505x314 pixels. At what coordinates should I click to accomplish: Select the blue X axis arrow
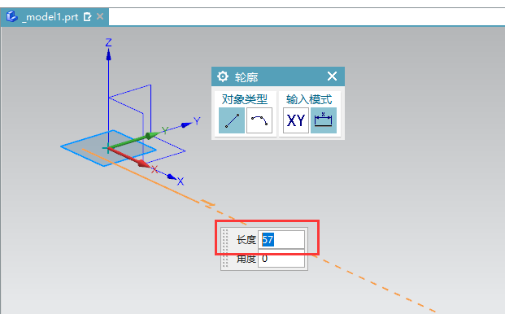click(x=172, y=177)
